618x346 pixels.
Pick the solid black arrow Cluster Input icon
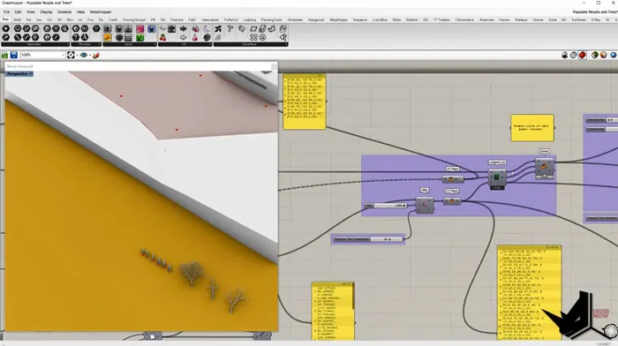coord(184,29)
